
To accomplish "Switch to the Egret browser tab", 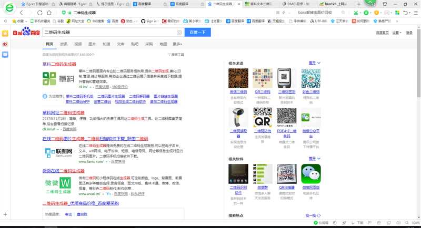I will (x=37, y=4).
